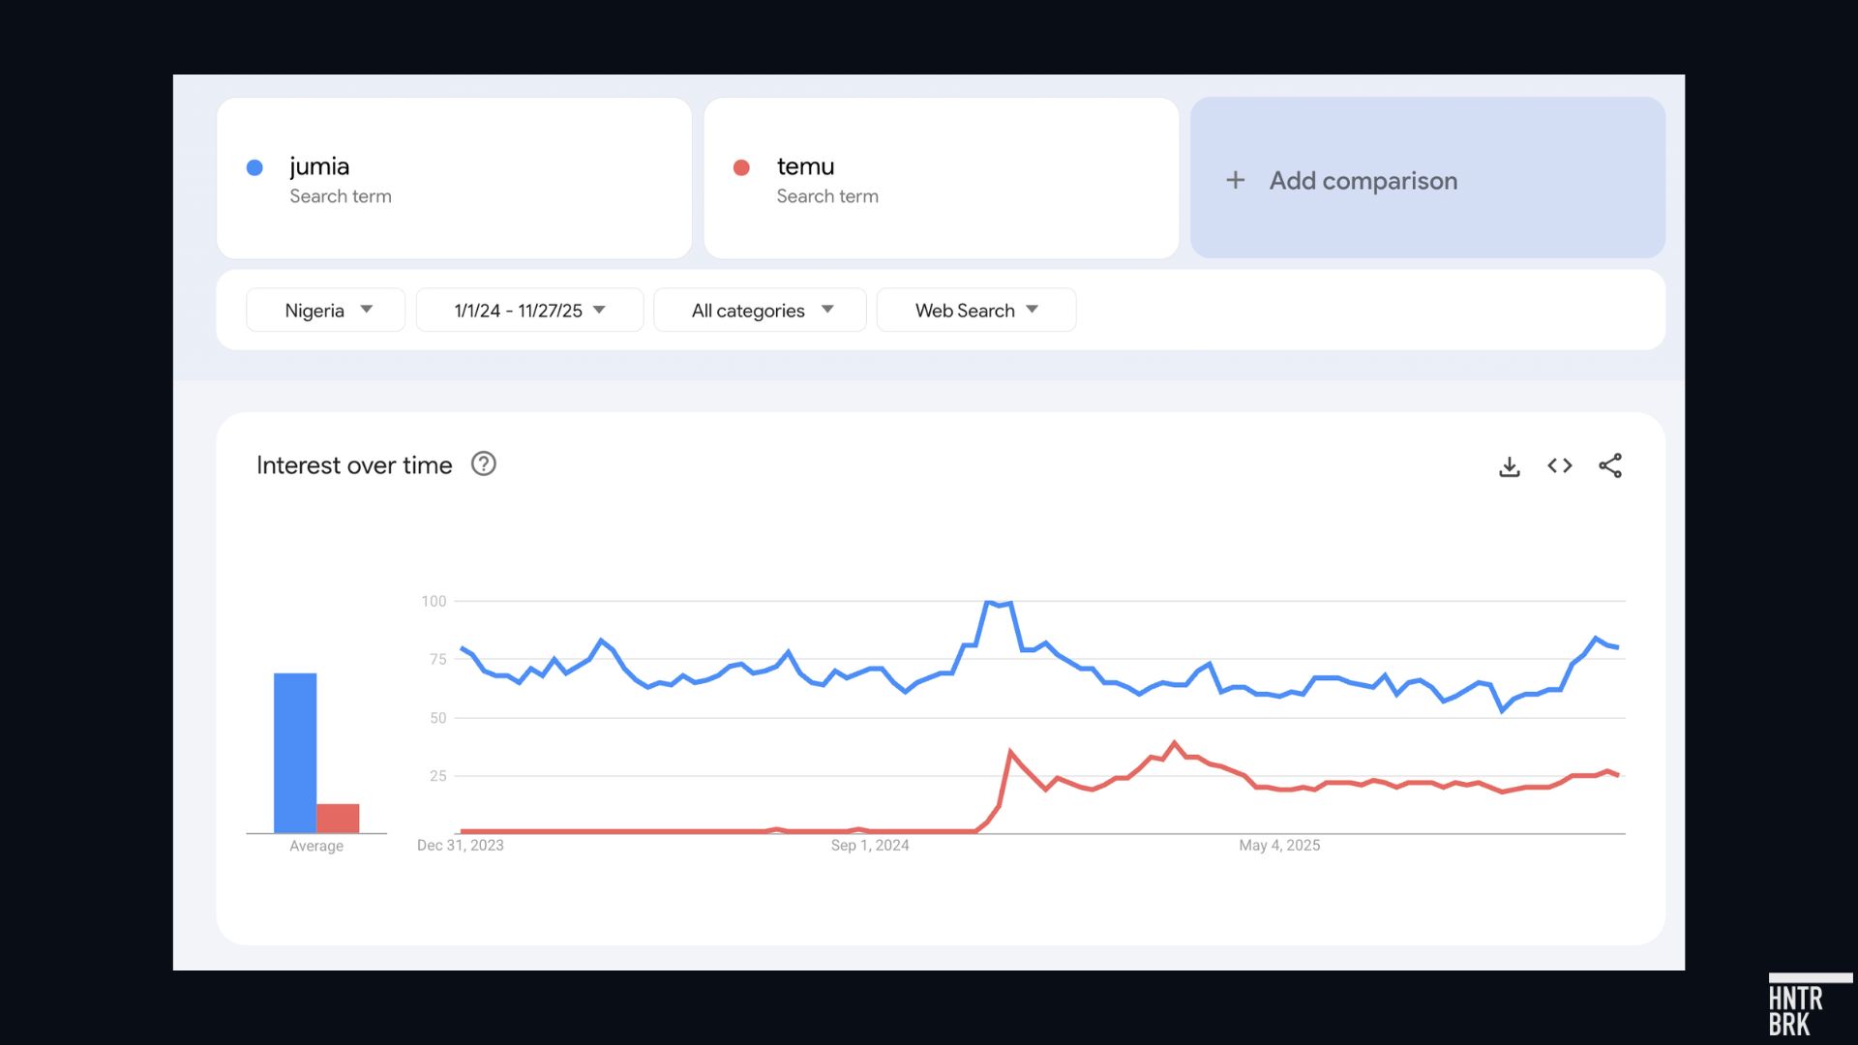Click the plus icon in Add comparison

(1235, 180)
